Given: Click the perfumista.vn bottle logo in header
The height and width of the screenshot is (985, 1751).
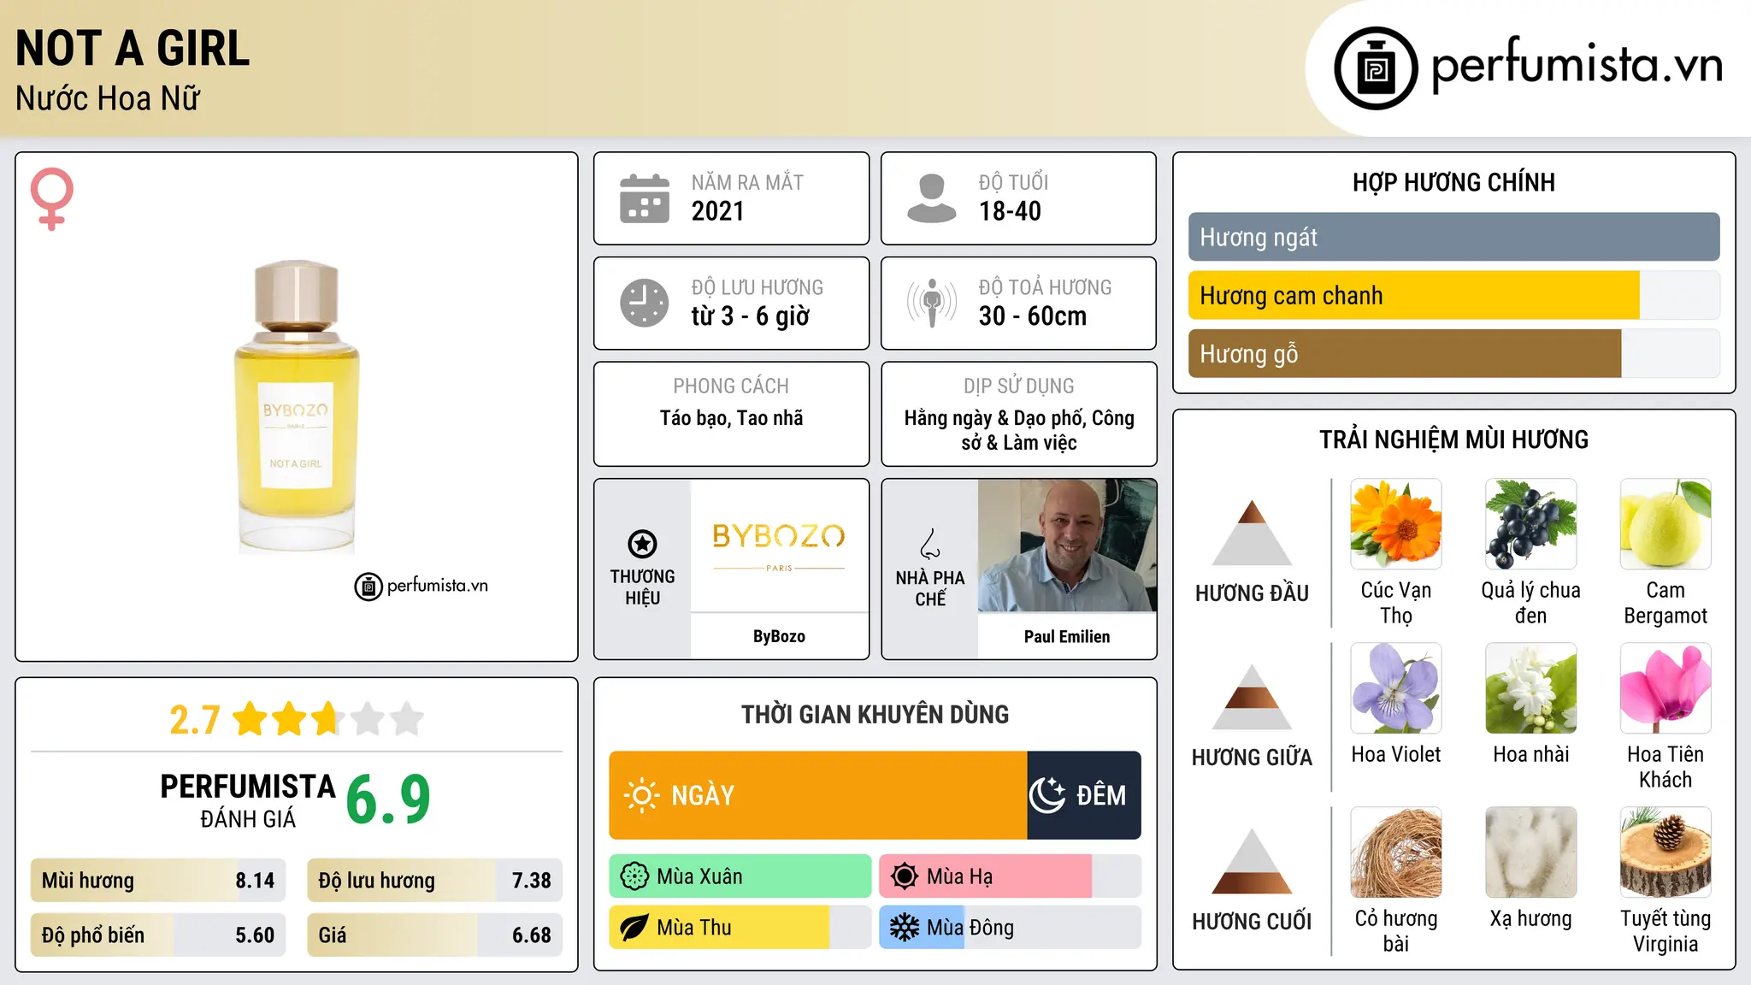Looking at the screenshot, I should pos(1376,68).
